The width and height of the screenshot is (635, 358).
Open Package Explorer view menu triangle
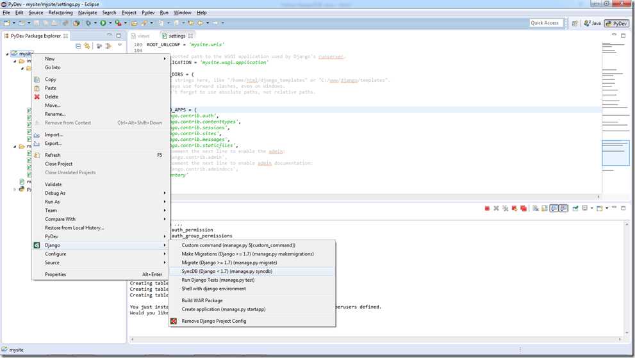(x=120, y=45)
